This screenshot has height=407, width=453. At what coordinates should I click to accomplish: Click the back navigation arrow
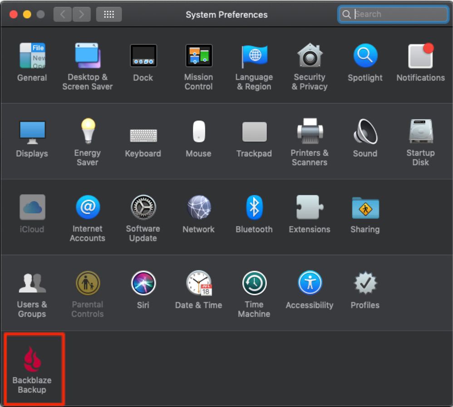coord(63,15)
